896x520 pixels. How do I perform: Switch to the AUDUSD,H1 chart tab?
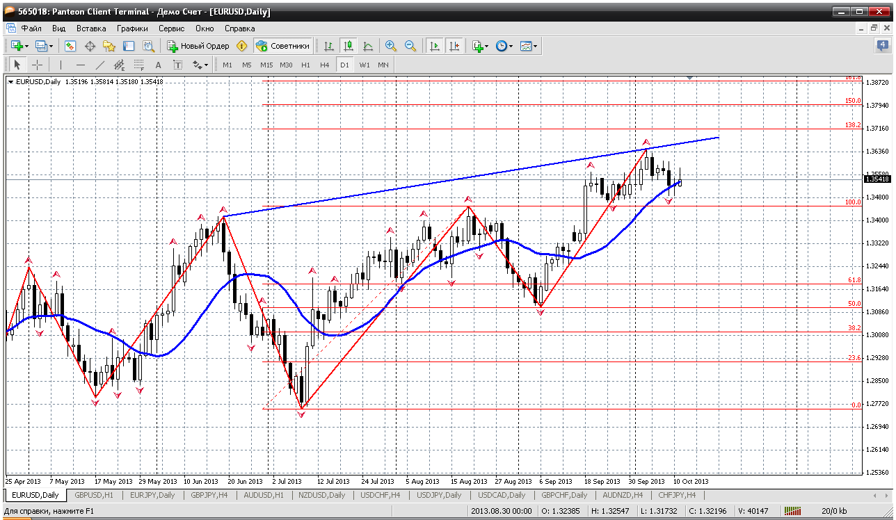coord(264,495)
